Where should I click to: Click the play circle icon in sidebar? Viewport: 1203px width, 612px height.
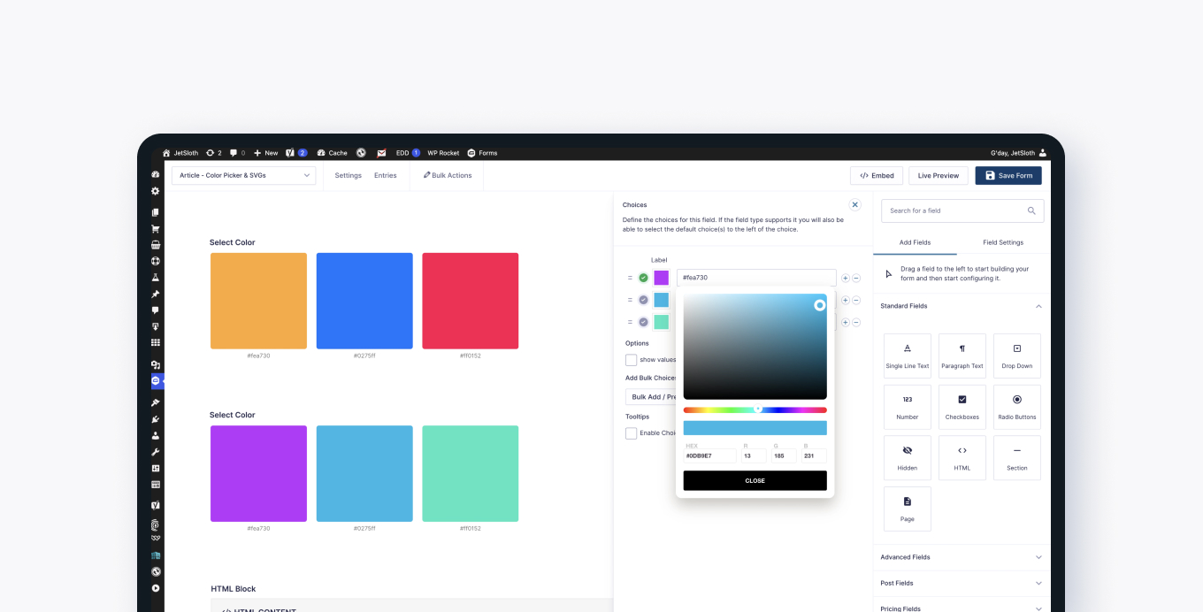[156, 588]
